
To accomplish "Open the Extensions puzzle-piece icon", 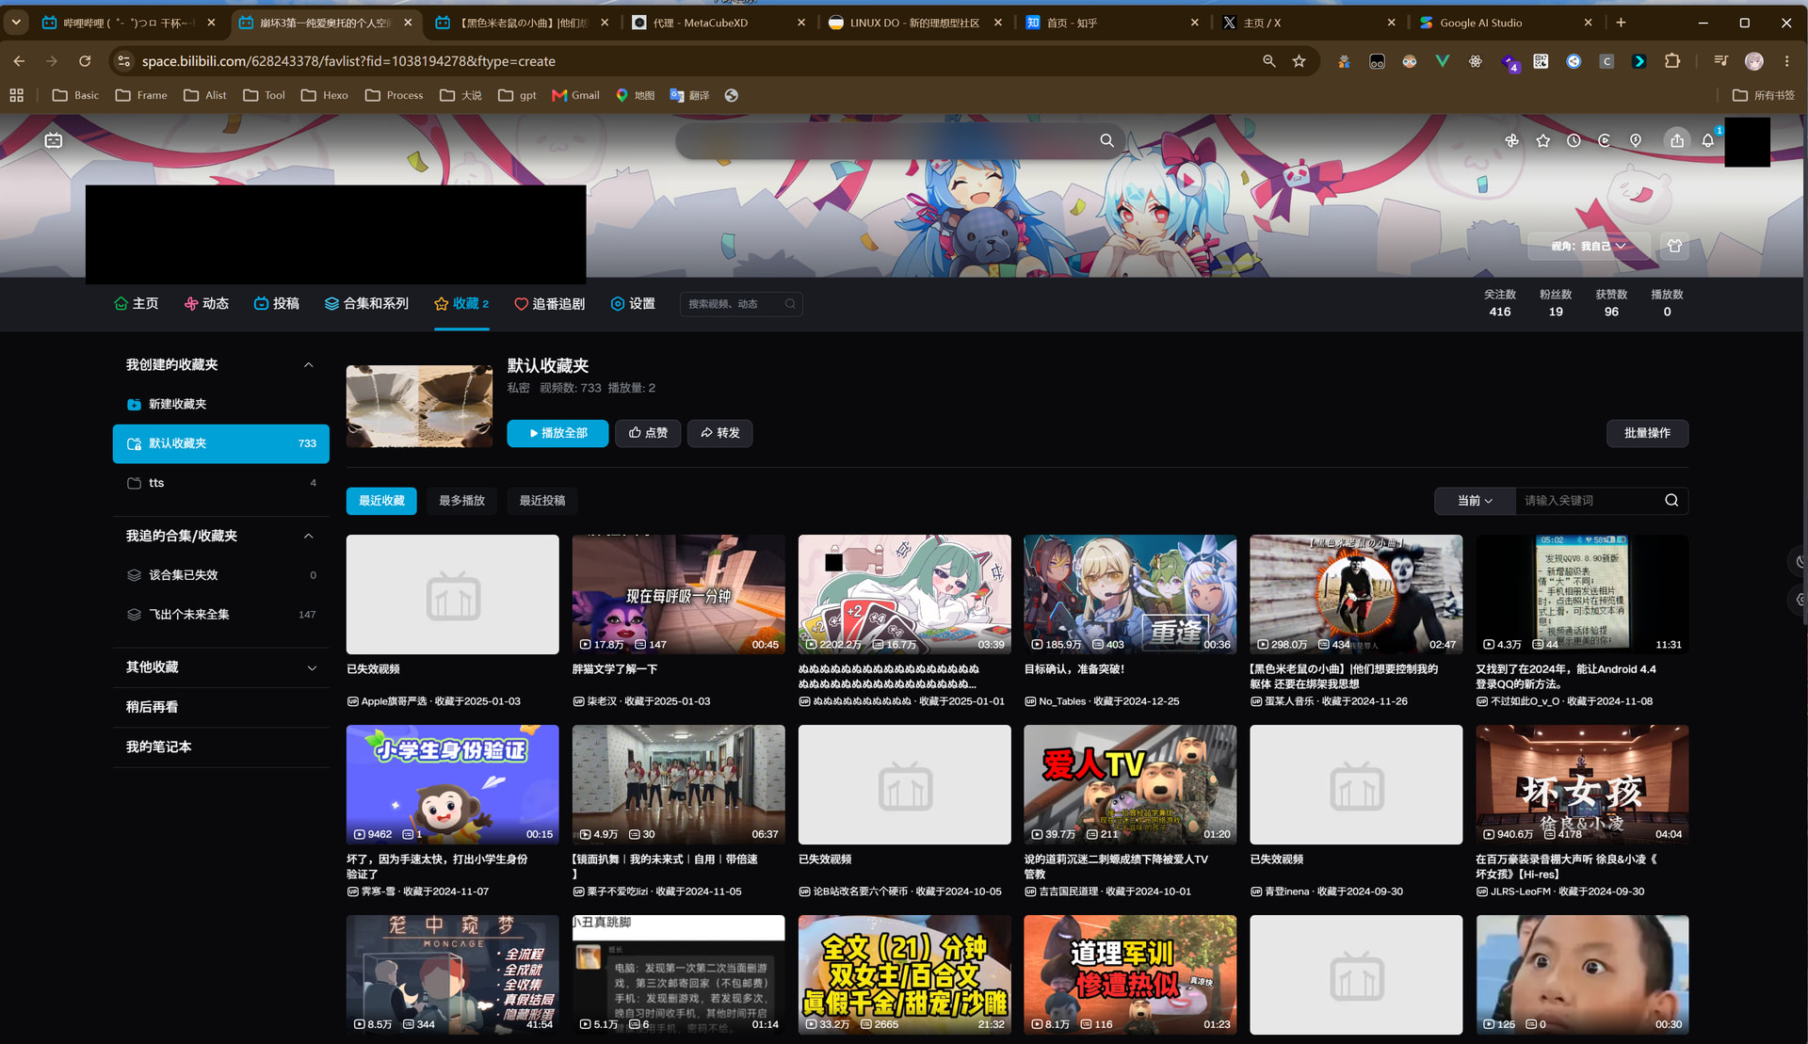I will click(1672, 61).
